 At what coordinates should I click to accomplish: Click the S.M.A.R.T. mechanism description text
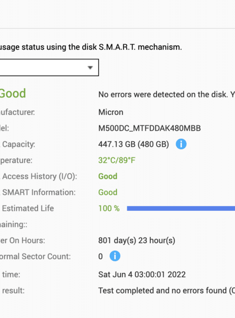(x=91, y=47)
